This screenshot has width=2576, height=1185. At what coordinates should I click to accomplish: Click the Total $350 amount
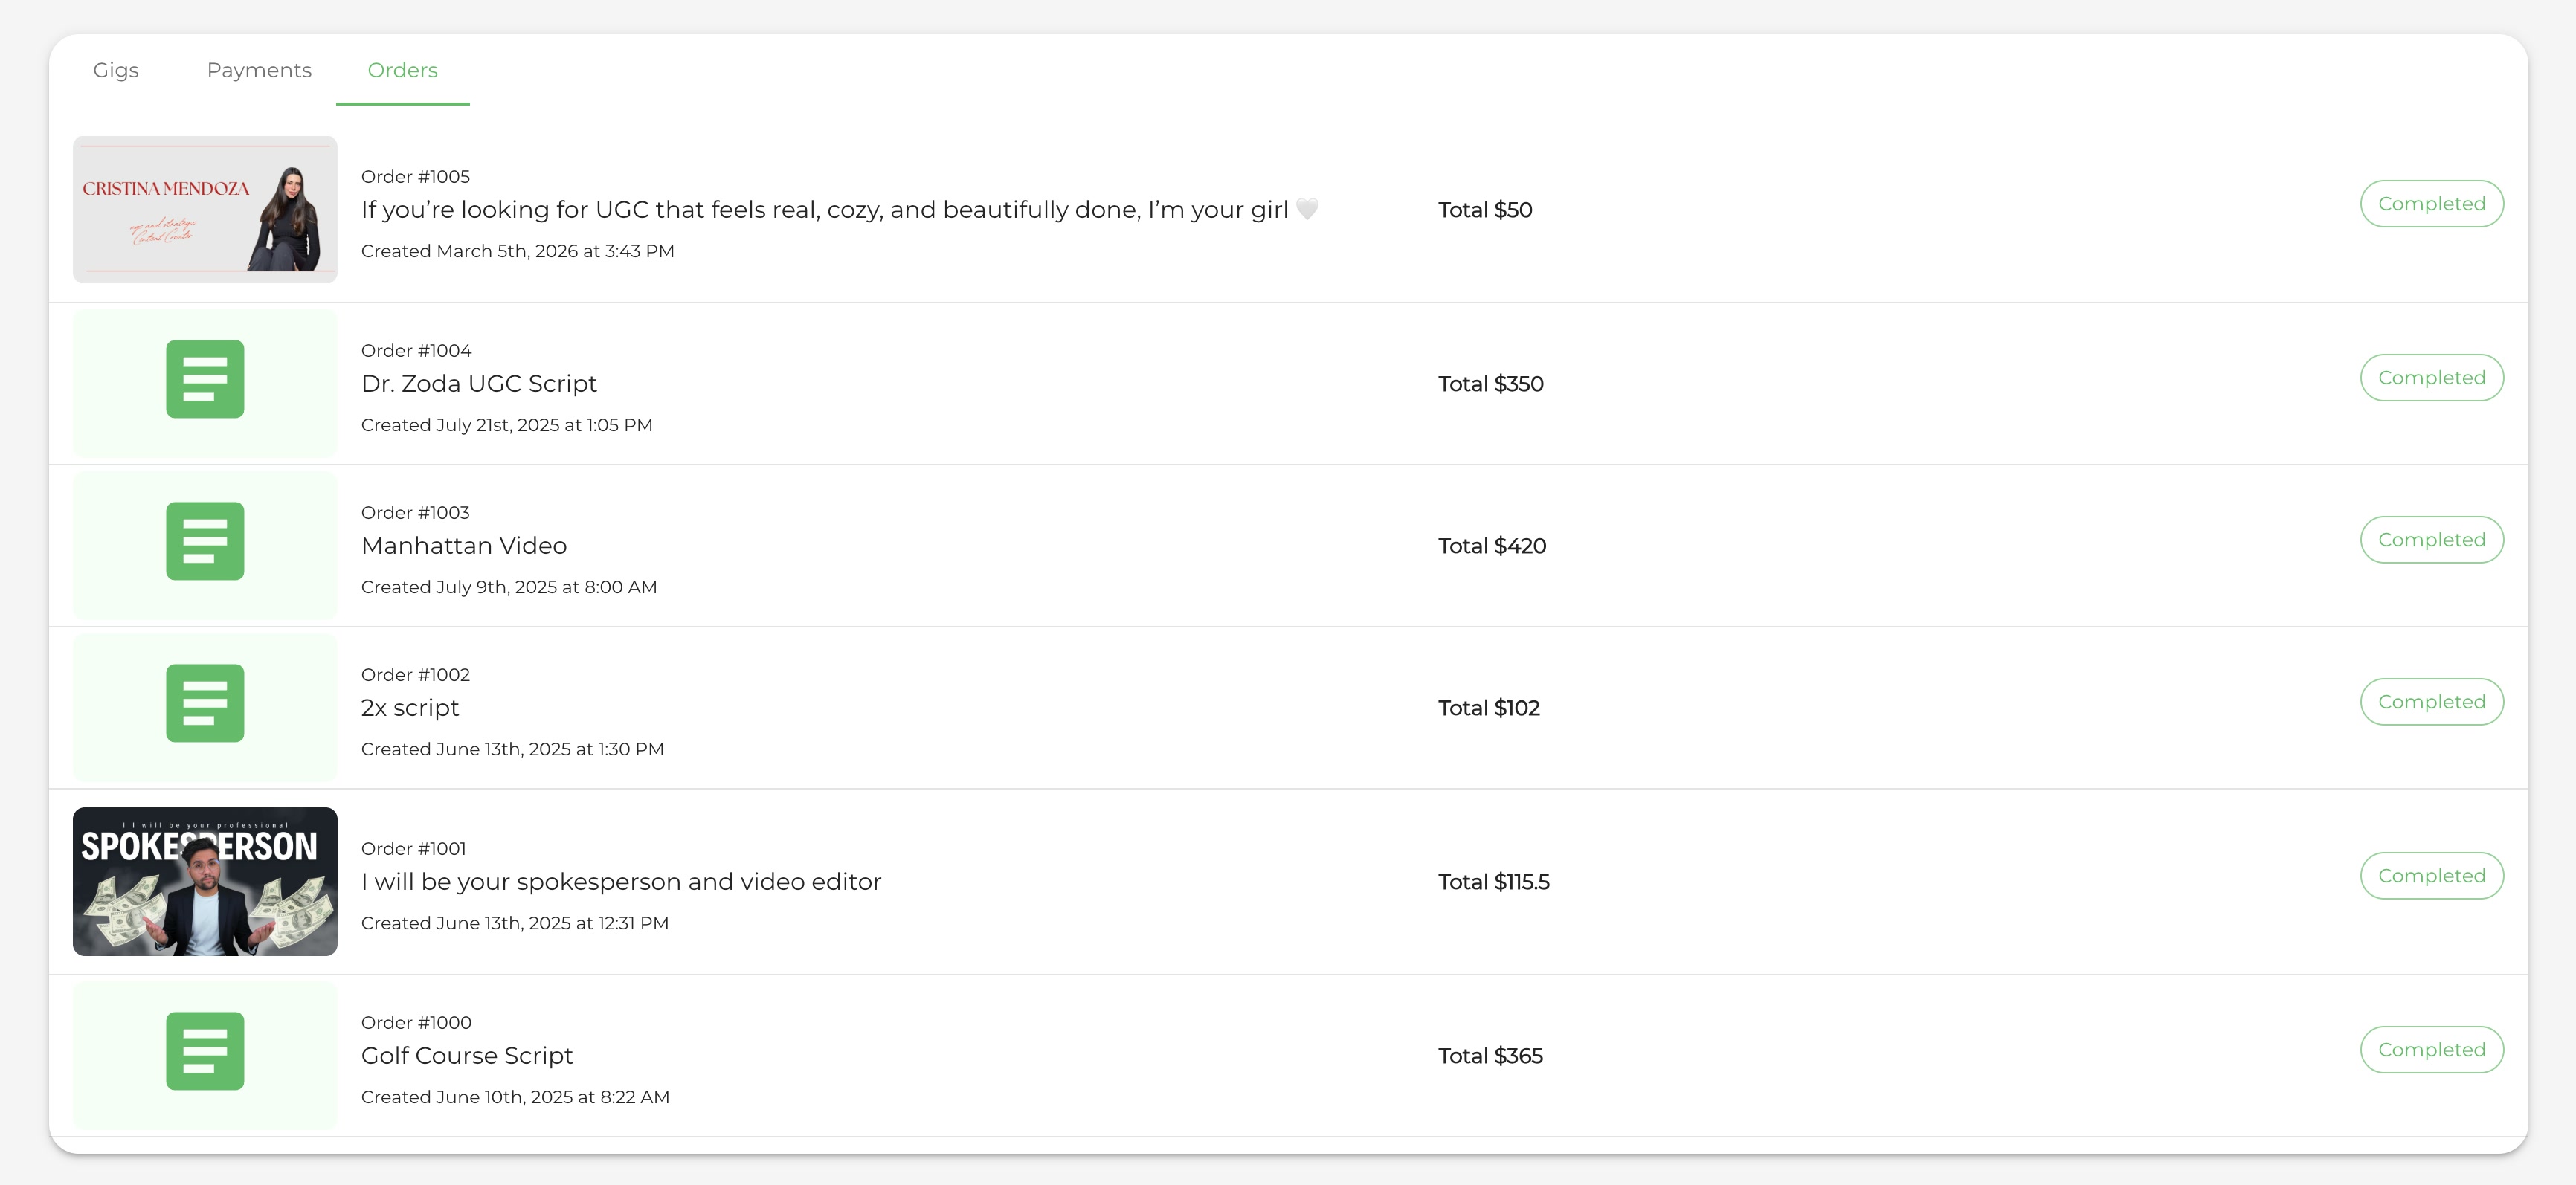1491,384
